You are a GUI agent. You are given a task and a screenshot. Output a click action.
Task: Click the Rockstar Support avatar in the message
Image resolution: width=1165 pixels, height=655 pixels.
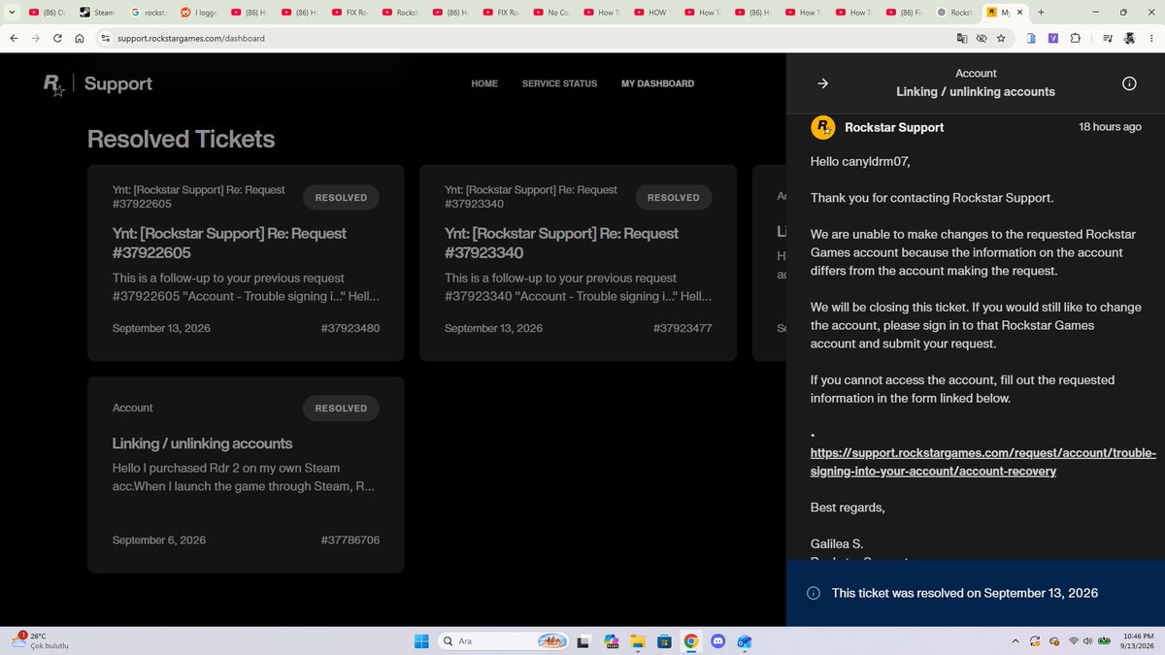[822, 127]
